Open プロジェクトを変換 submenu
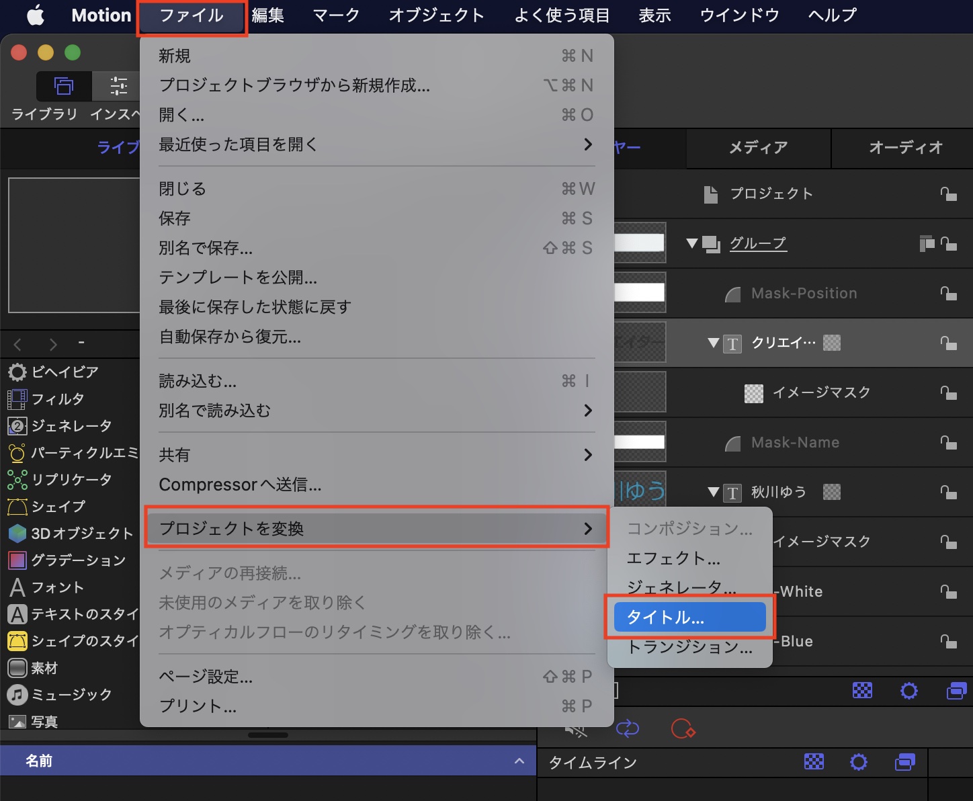 (x=376, y=529)
